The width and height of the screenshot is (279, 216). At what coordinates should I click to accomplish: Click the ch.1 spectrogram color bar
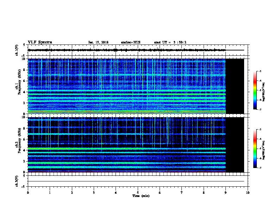pyautogui.click(x=255, y=90)
